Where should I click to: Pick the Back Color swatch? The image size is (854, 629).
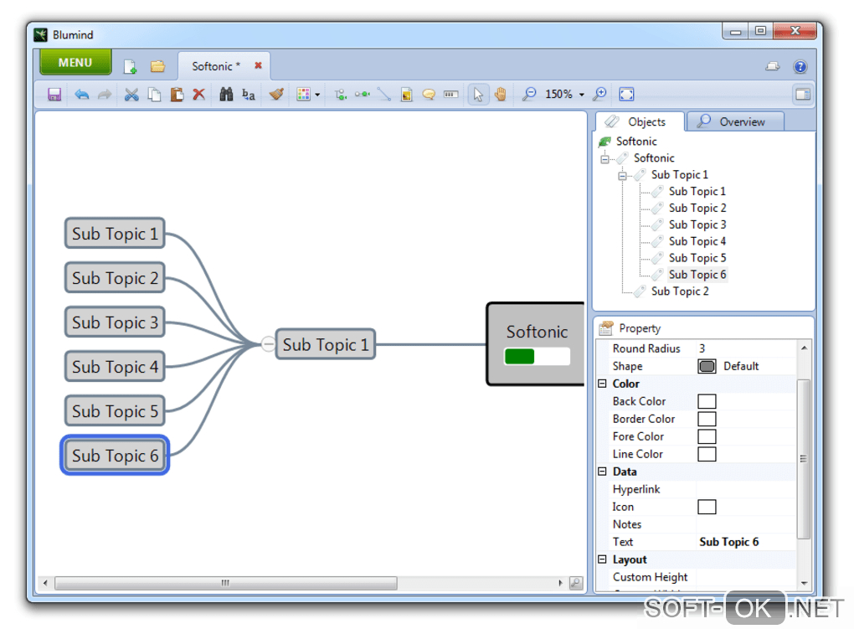tap(707, 402)
